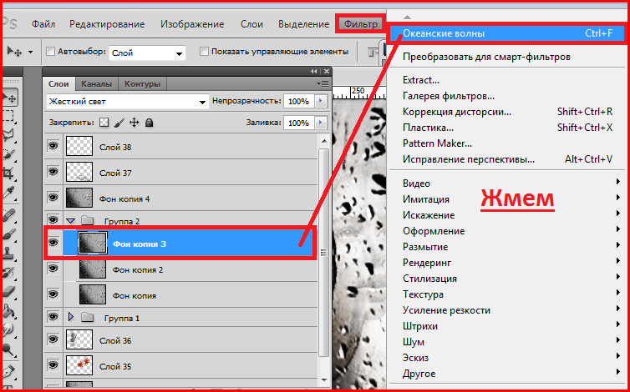
Task: Collapse the Layers panel with double-arrow icon
Action: point(314,72)
